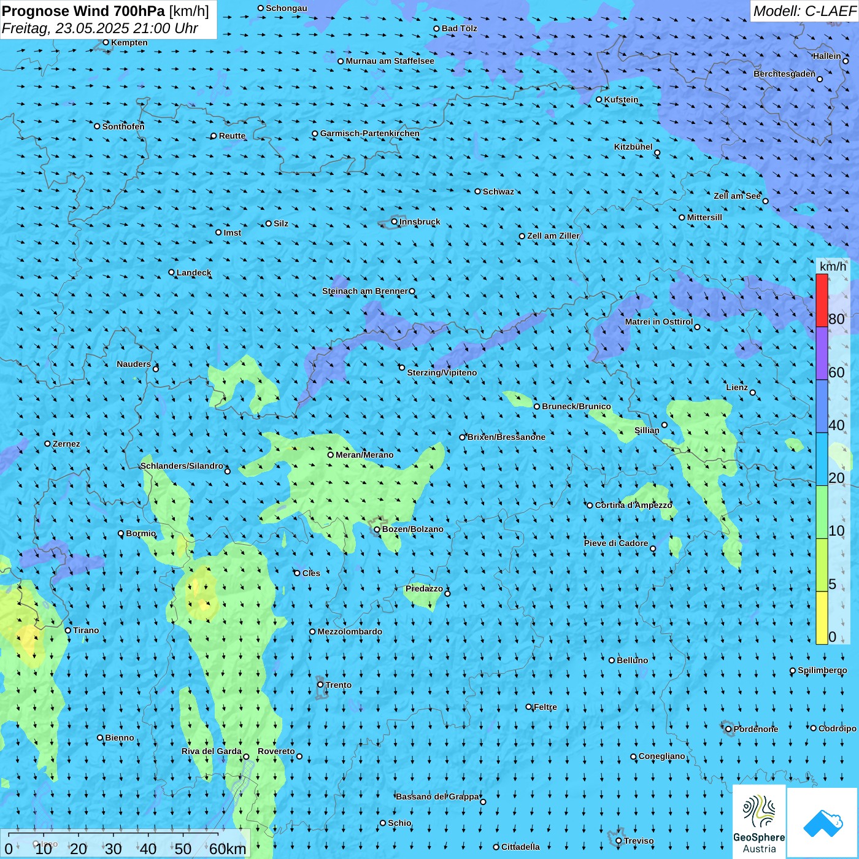The image size is (859, 859).
Task: Click the date 'Freitag, 23.05.2025 21:00 Uhr'
Action: coord(100,28)
